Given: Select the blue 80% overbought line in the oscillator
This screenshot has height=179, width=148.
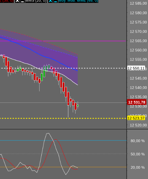Looking at the screenshot, I should tap(63, 140).
